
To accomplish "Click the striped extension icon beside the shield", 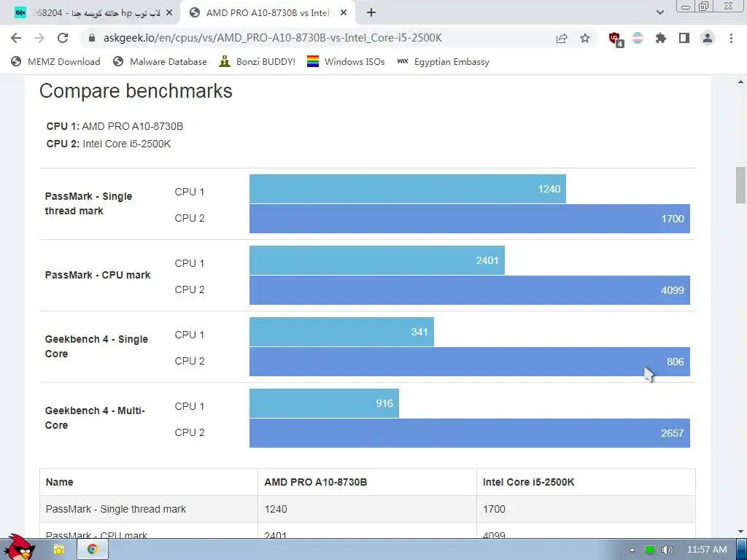I will coord(638,38).
